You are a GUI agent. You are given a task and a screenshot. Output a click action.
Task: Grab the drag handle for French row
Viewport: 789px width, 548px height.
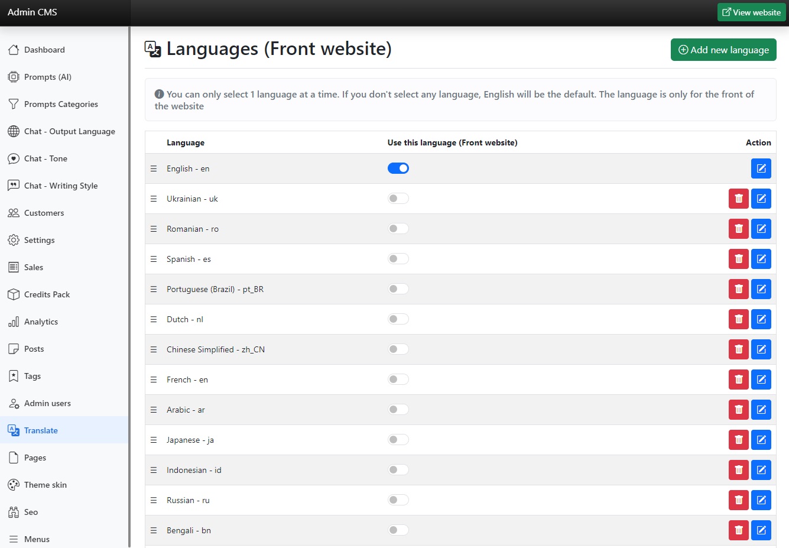tap(154, 380)
